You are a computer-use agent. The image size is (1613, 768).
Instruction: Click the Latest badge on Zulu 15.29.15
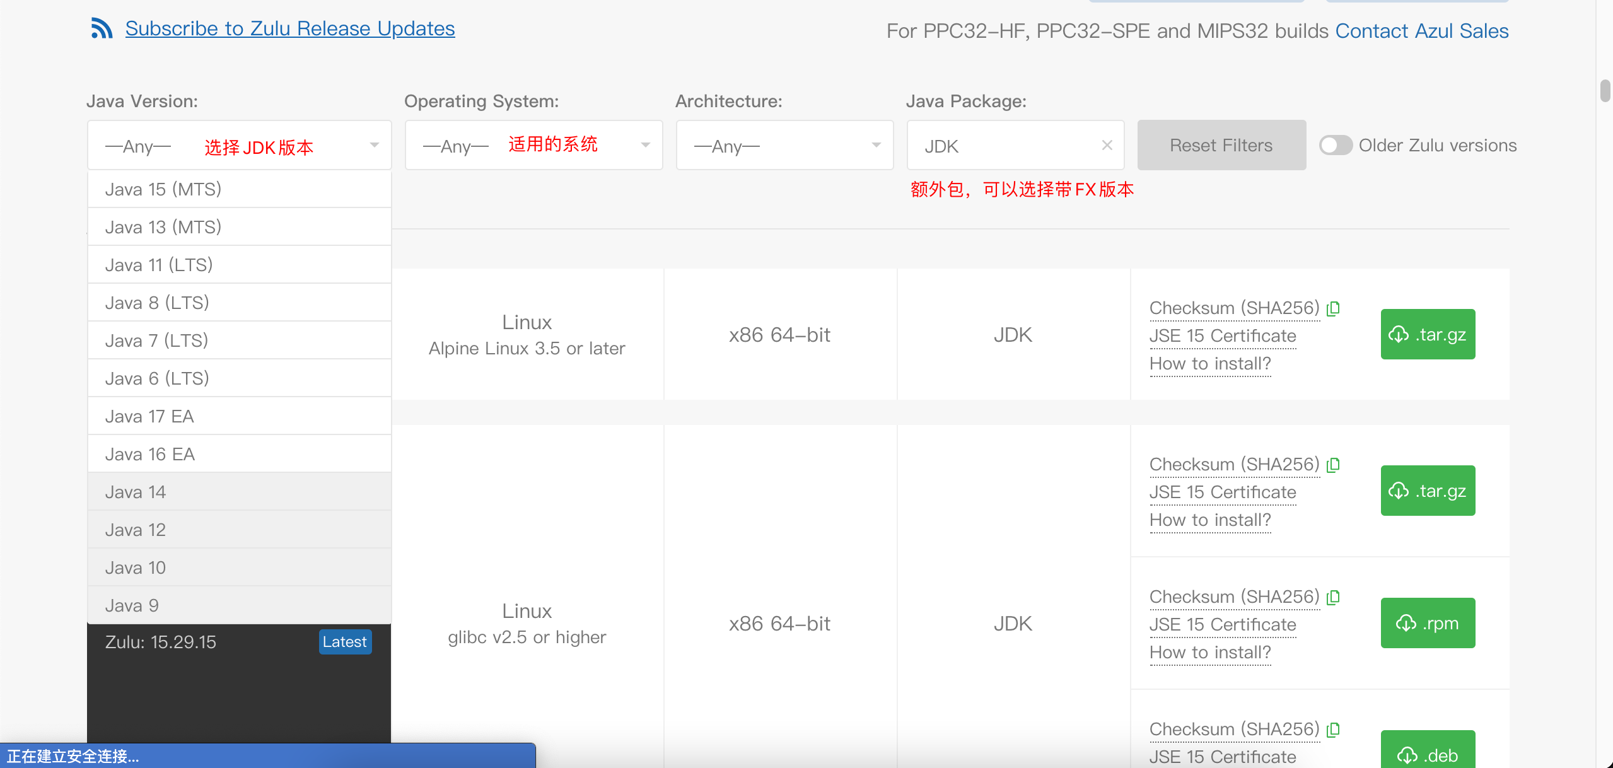pos(345,642)
